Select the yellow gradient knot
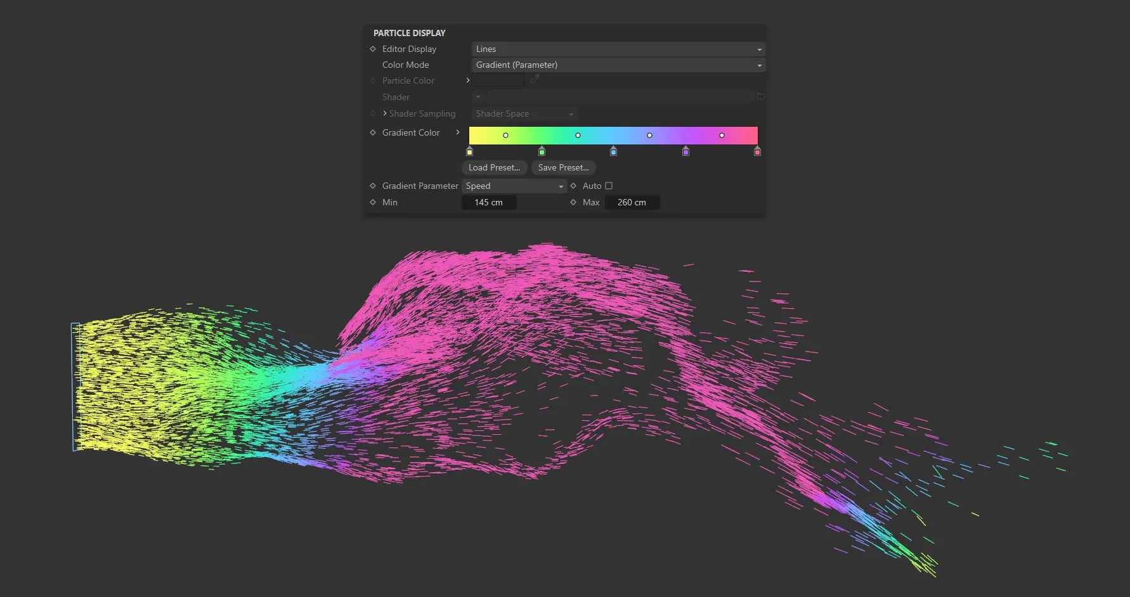The image size is (1130, 597). (x=470, y=151)
